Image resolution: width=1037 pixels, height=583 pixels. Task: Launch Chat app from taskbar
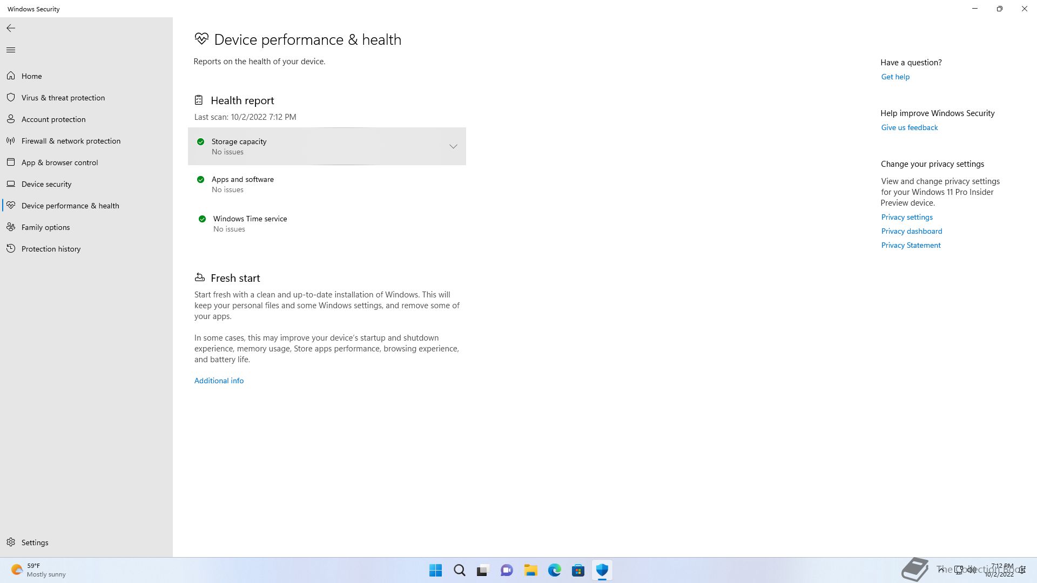click(x=507, y=570)
